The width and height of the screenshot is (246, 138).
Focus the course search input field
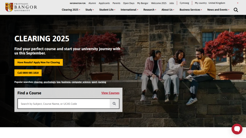coord(64,104)
